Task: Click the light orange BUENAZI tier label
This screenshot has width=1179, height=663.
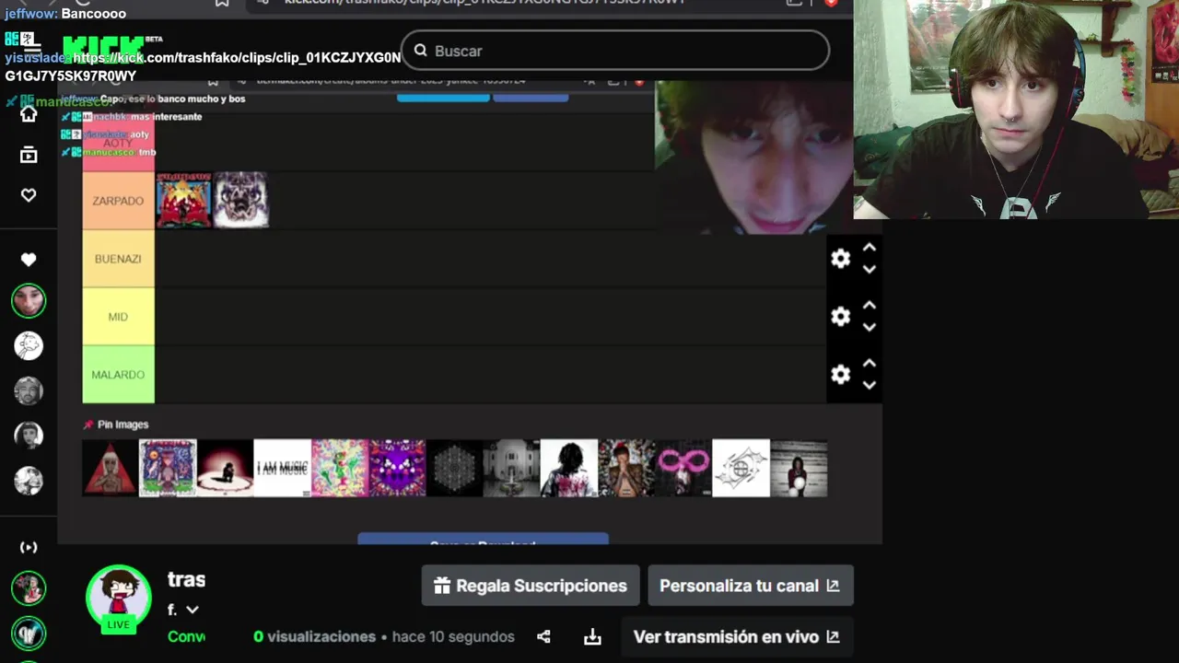Action: point(118,259)
